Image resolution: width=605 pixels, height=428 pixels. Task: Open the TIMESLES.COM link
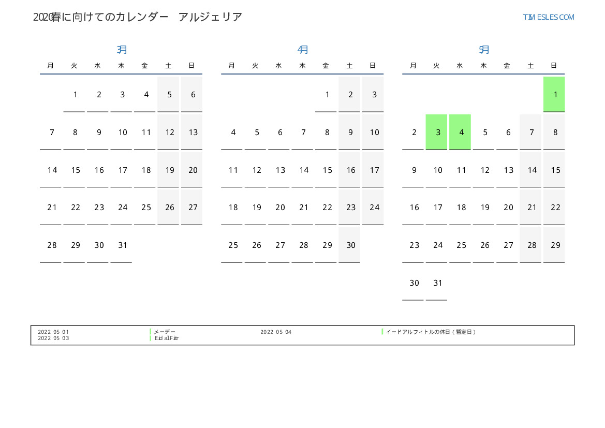[x=549, y=17]
